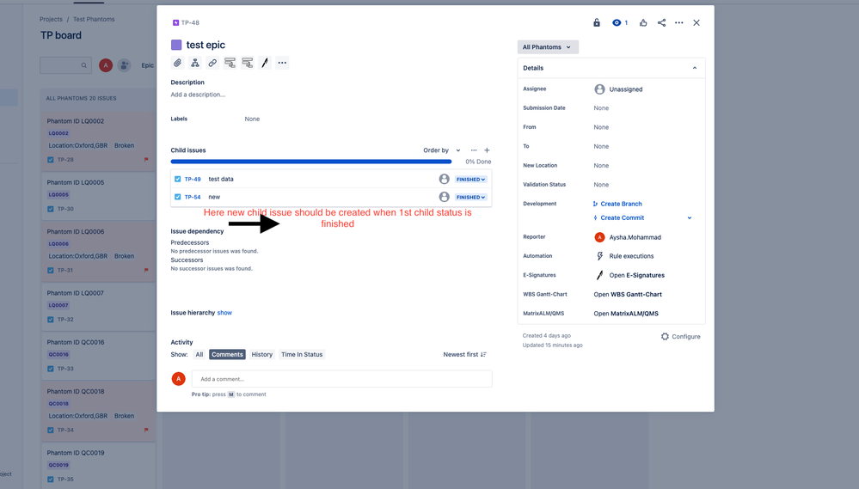Open the issue actions ellipsis menu in header

(678, 22)
